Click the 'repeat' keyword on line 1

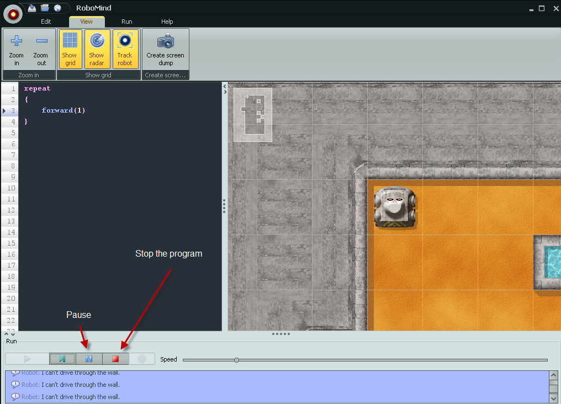pyautogui.click(x=37, y=88)
